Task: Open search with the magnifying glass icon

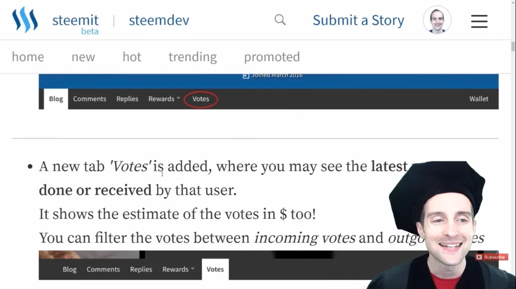Action: [x=280, y=20]
